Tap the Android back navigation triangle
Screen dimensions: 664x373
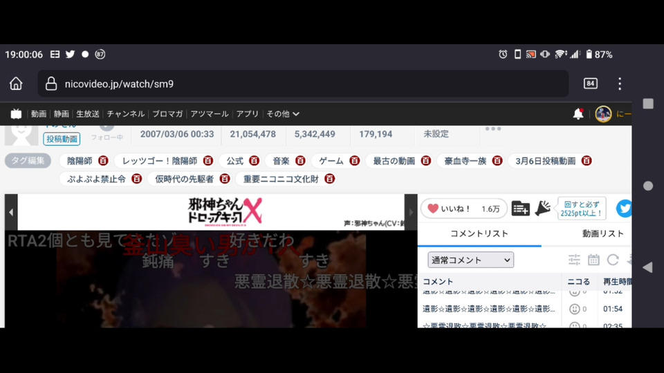click(647, 267)
